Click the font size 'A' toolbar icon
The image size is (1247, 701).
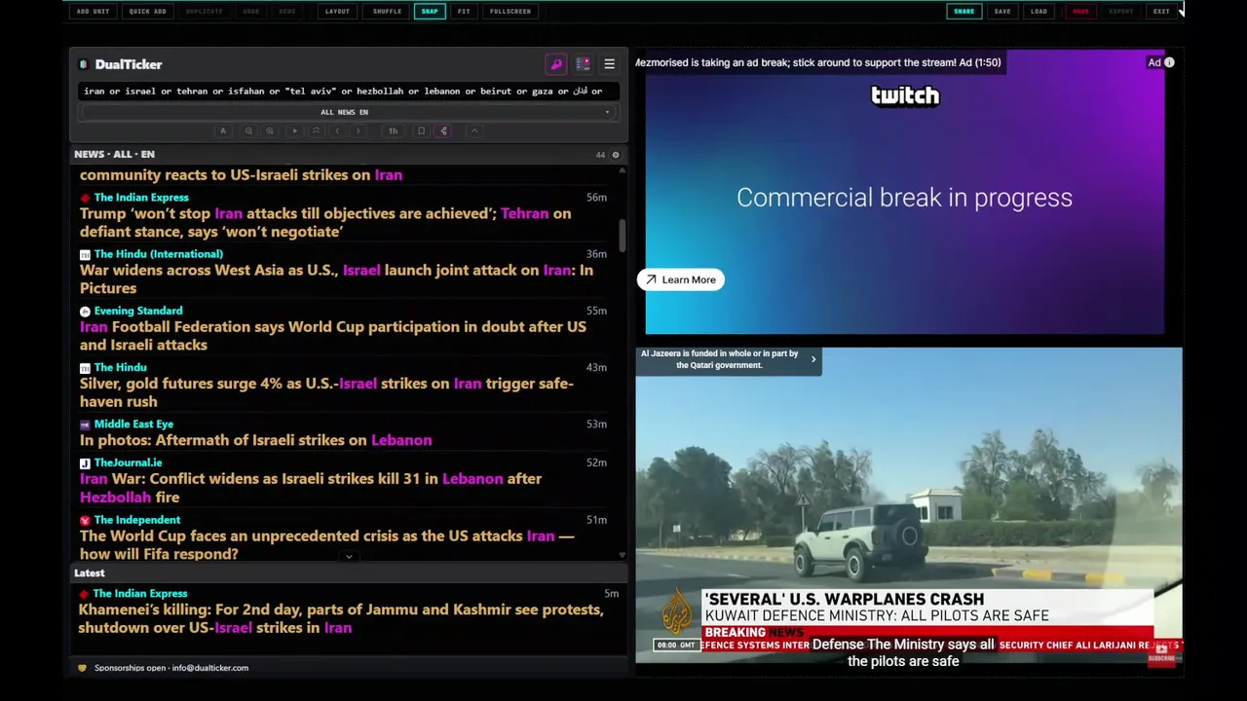coord(222,130)
